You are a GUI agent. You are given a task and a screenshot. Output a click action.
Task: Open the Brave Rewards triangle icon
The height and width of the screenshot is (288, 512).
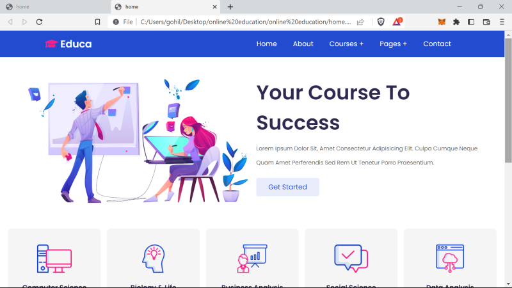tap(397, 22)
